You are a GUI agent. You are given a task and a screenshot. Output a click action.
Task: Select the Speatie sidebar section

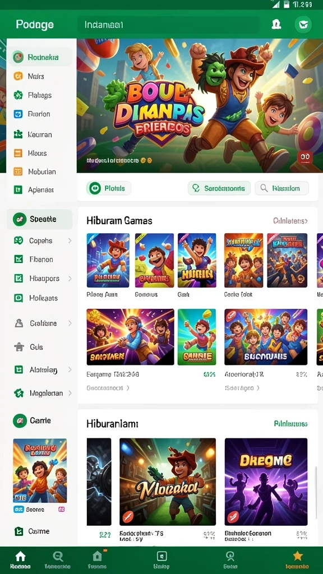[x=40, y=219]
